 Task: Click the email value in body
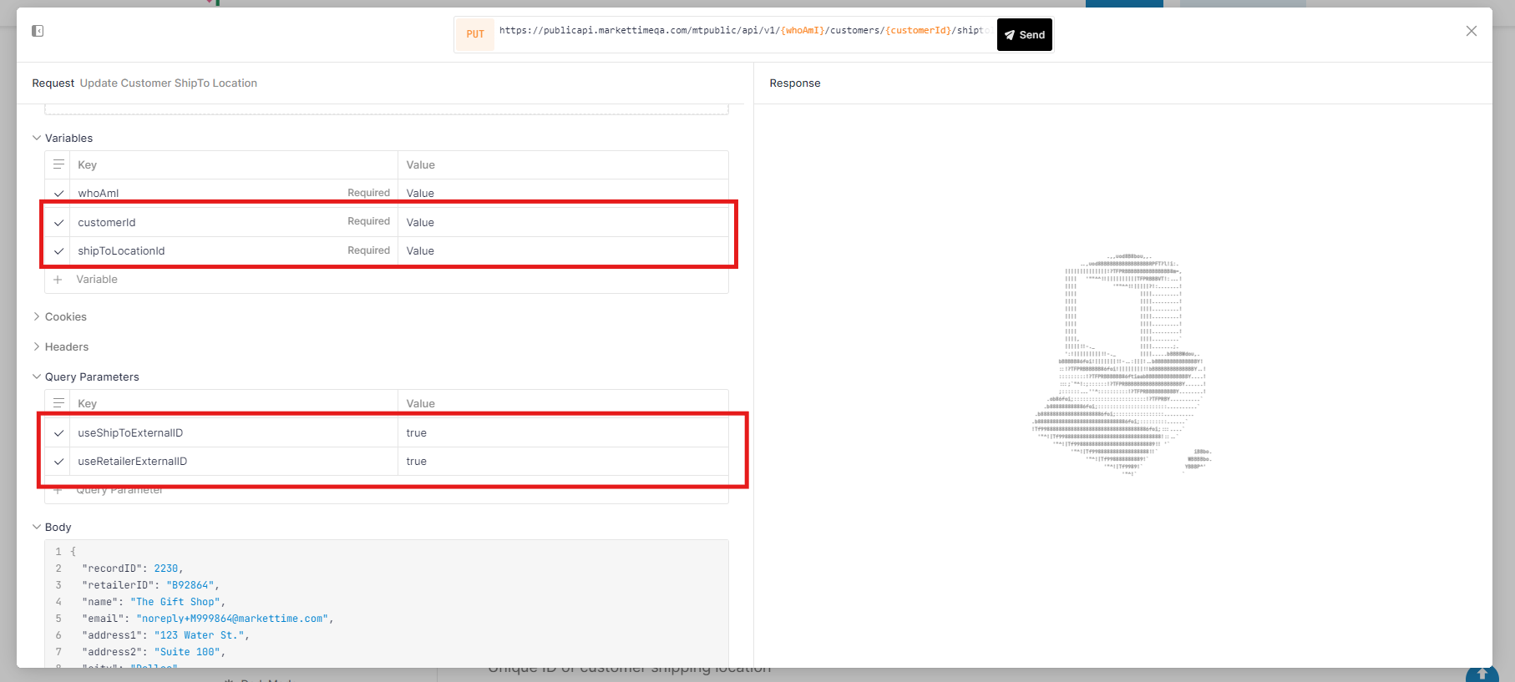click(x=232, y=619)
